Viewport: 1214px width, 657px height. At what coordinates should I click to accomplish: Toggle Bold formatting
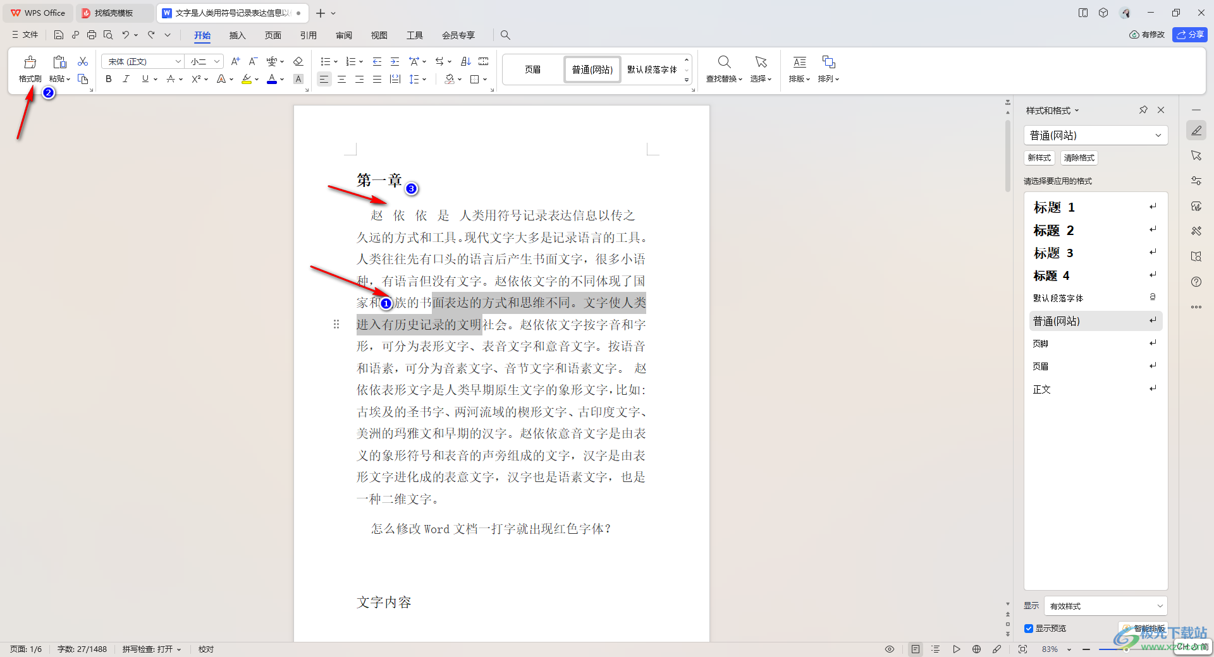[109, 79]
